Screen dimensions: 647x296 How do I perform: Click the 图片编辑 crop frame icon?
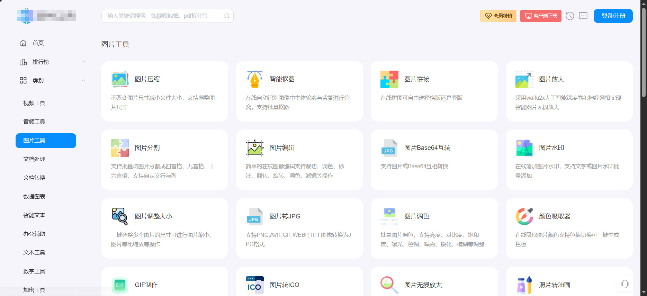pos(255,148)
